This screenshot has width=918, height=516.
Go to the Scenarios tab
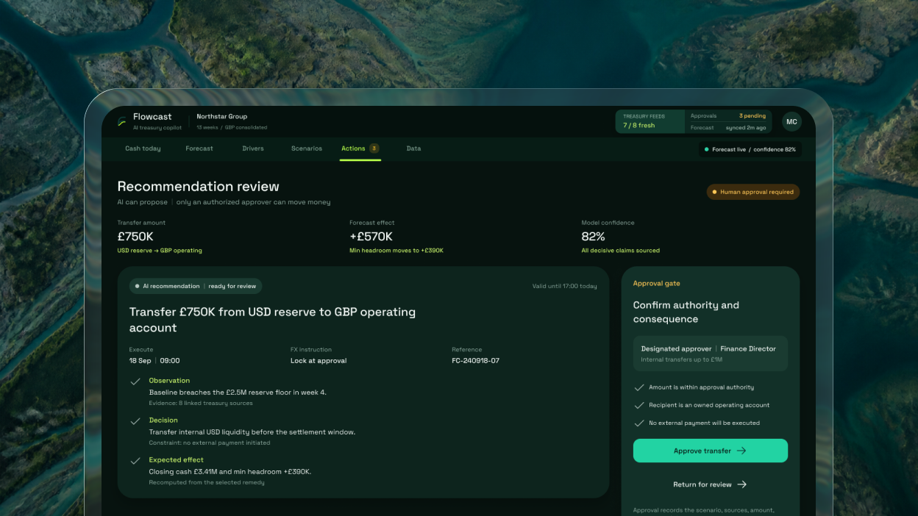point(307,148)
